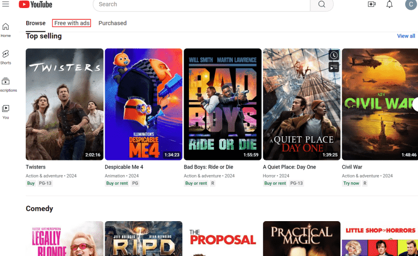Switch to the Browse tab
Viewport: 418px width, 256px height.
35,23
